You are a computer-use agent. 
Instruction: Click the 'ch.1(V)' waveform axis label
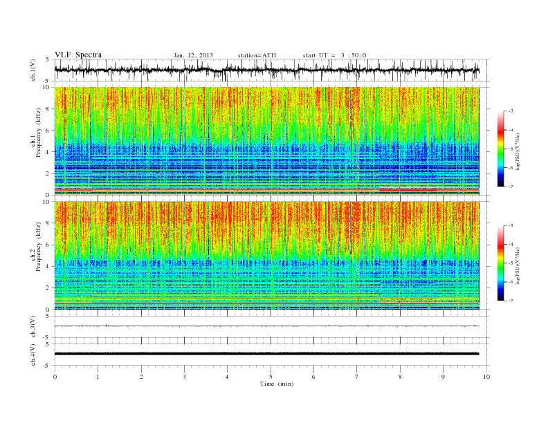coord(33,70)
